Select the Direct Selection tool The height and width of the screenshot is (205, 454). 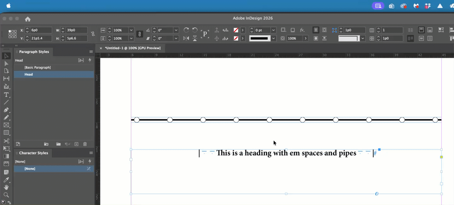[6, 64]
